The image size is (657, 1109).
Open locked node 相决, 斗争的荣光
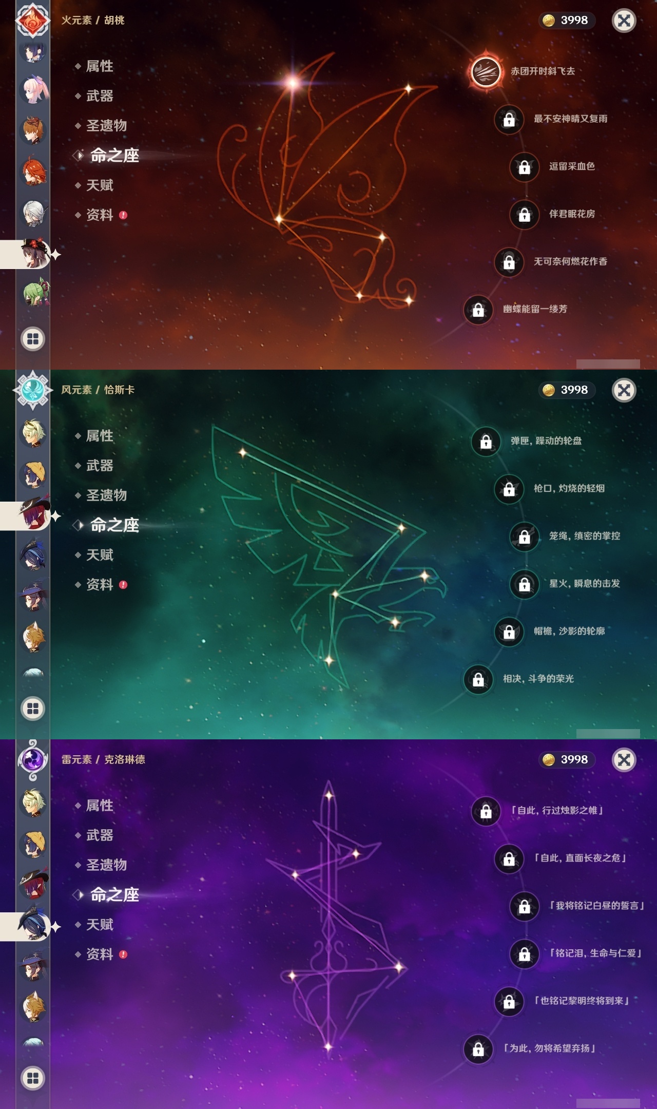coord(478,679)
